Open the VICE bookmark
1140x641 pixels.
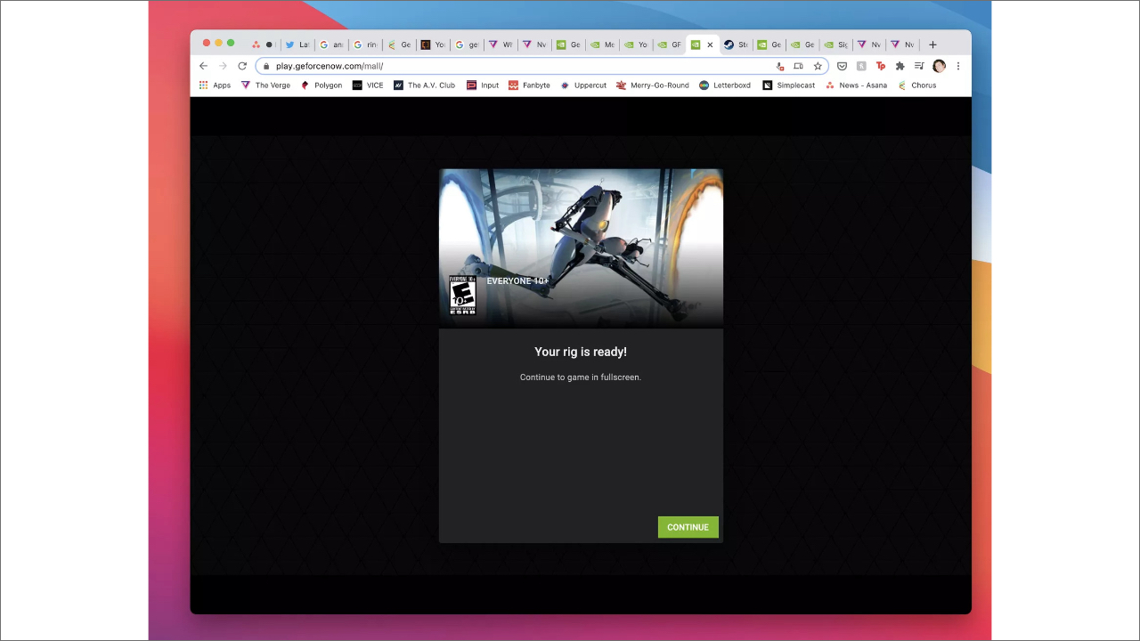point(368,85)
